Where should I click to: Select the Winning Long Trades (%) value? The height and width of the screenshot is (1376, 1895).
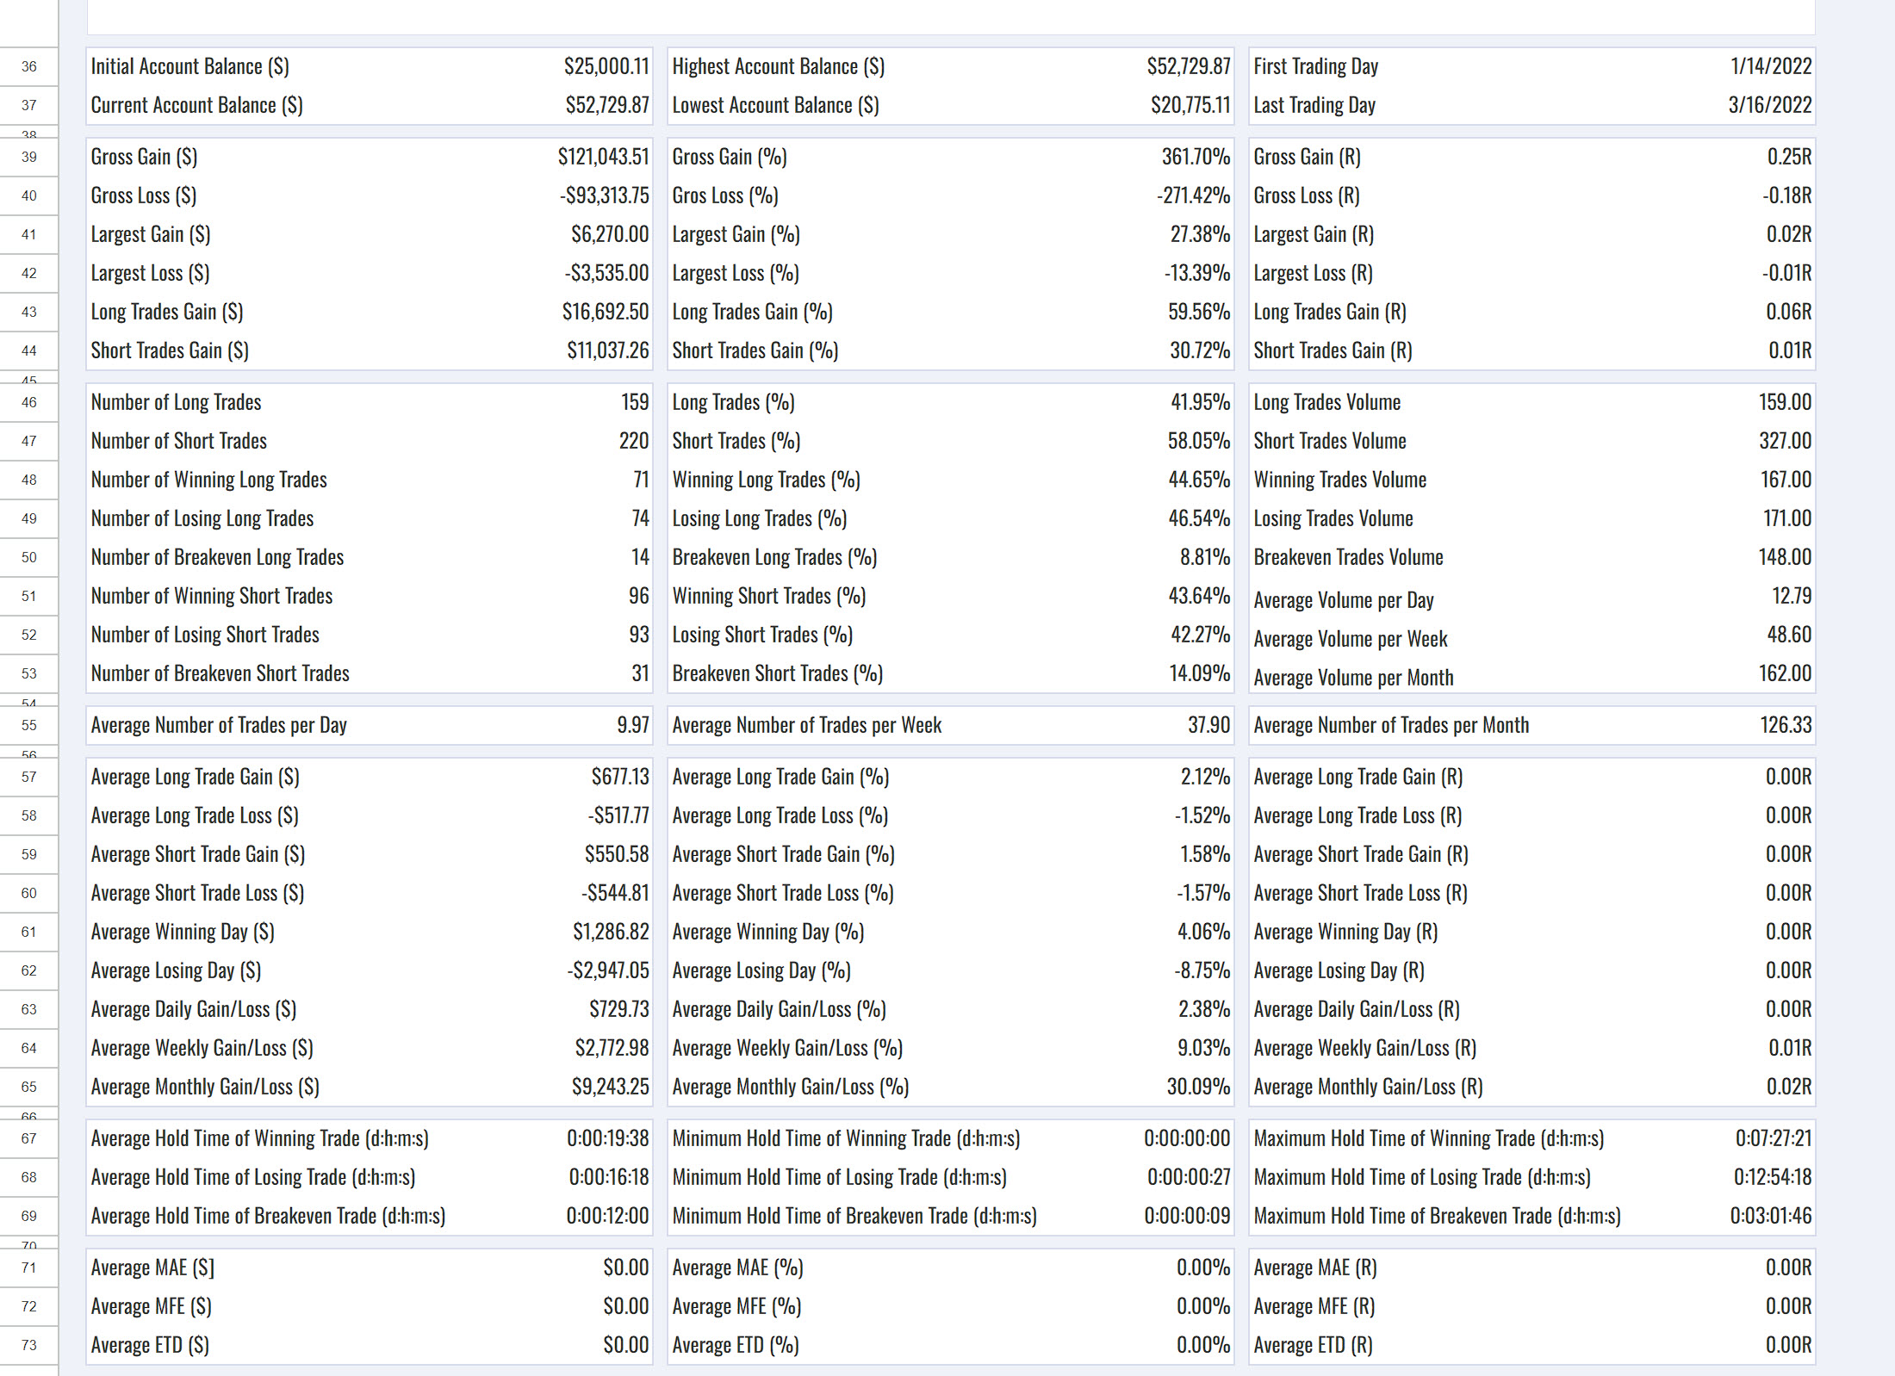(1198, 480)
